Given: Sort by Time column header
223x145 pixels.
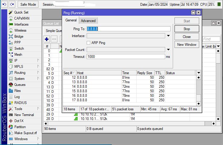Looking at the screenshot, I should (x=129, y=73).
